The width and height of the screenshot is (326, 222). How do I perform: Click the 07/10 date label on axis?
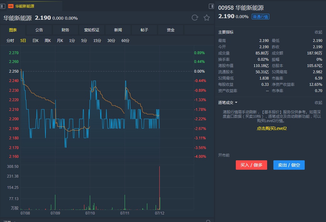(90, 213)
